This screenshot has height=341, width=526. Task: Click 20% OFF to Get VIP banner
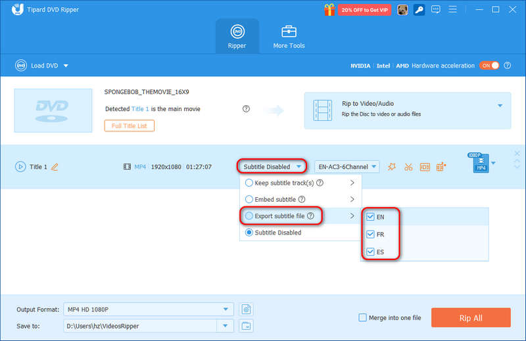coord(364,10)
